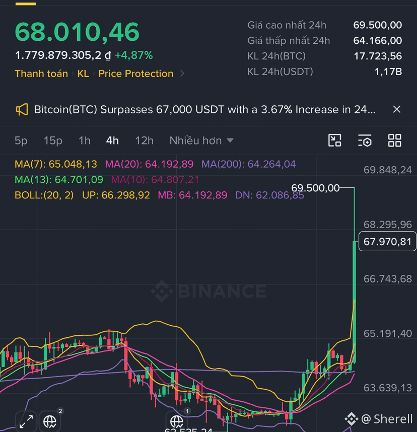The height and width of the screenshot is (432, 417).
Task: Tap the Giá cao nhất 24h value 69.500,00
Action: [x=377, y=25]
